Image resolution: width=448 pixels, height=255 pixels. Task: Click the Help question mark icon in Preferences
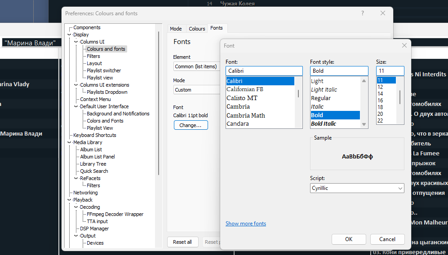363,13
